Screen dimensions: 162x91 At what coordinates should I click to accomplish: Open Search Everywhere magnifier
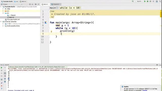tap(160, 1)
